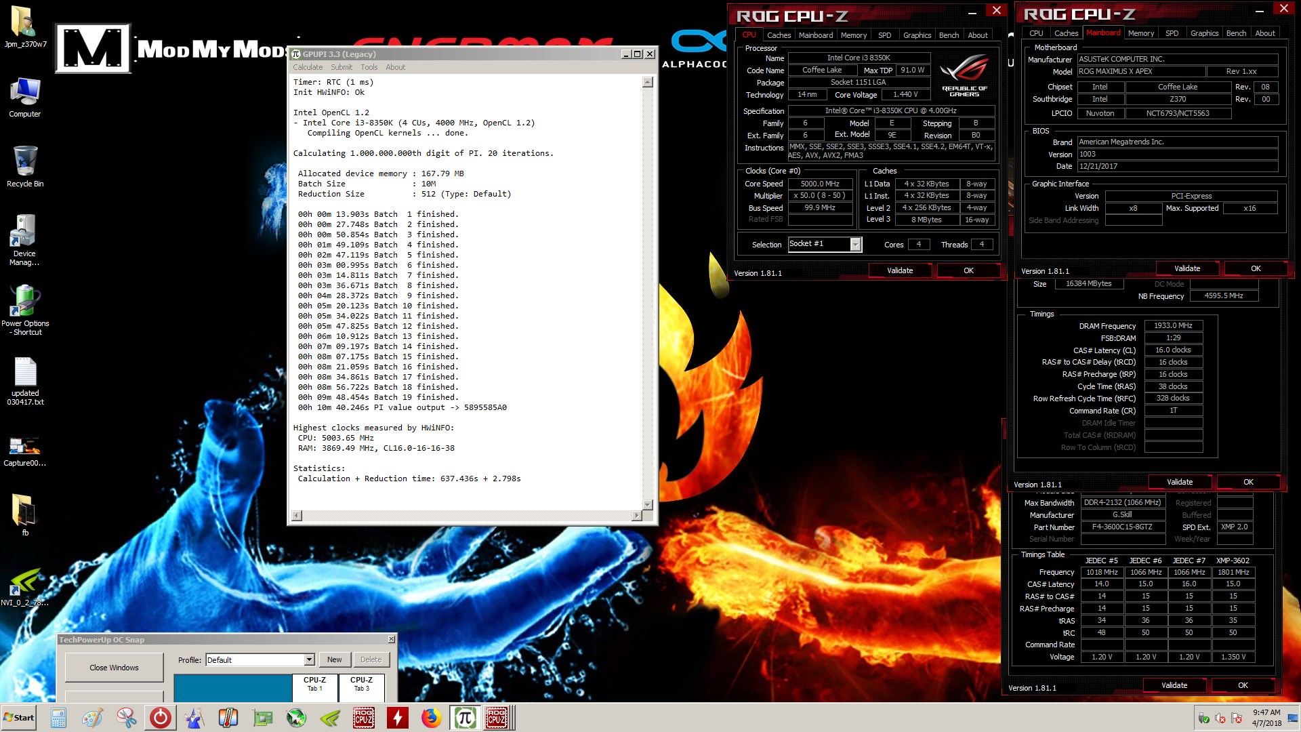Image resolution: width=1301 pixels, height=732 pixels.
Task: Open the taskbar clock showing 9:47 AM
Action: pyautogui.click(x=1266, y=718)
